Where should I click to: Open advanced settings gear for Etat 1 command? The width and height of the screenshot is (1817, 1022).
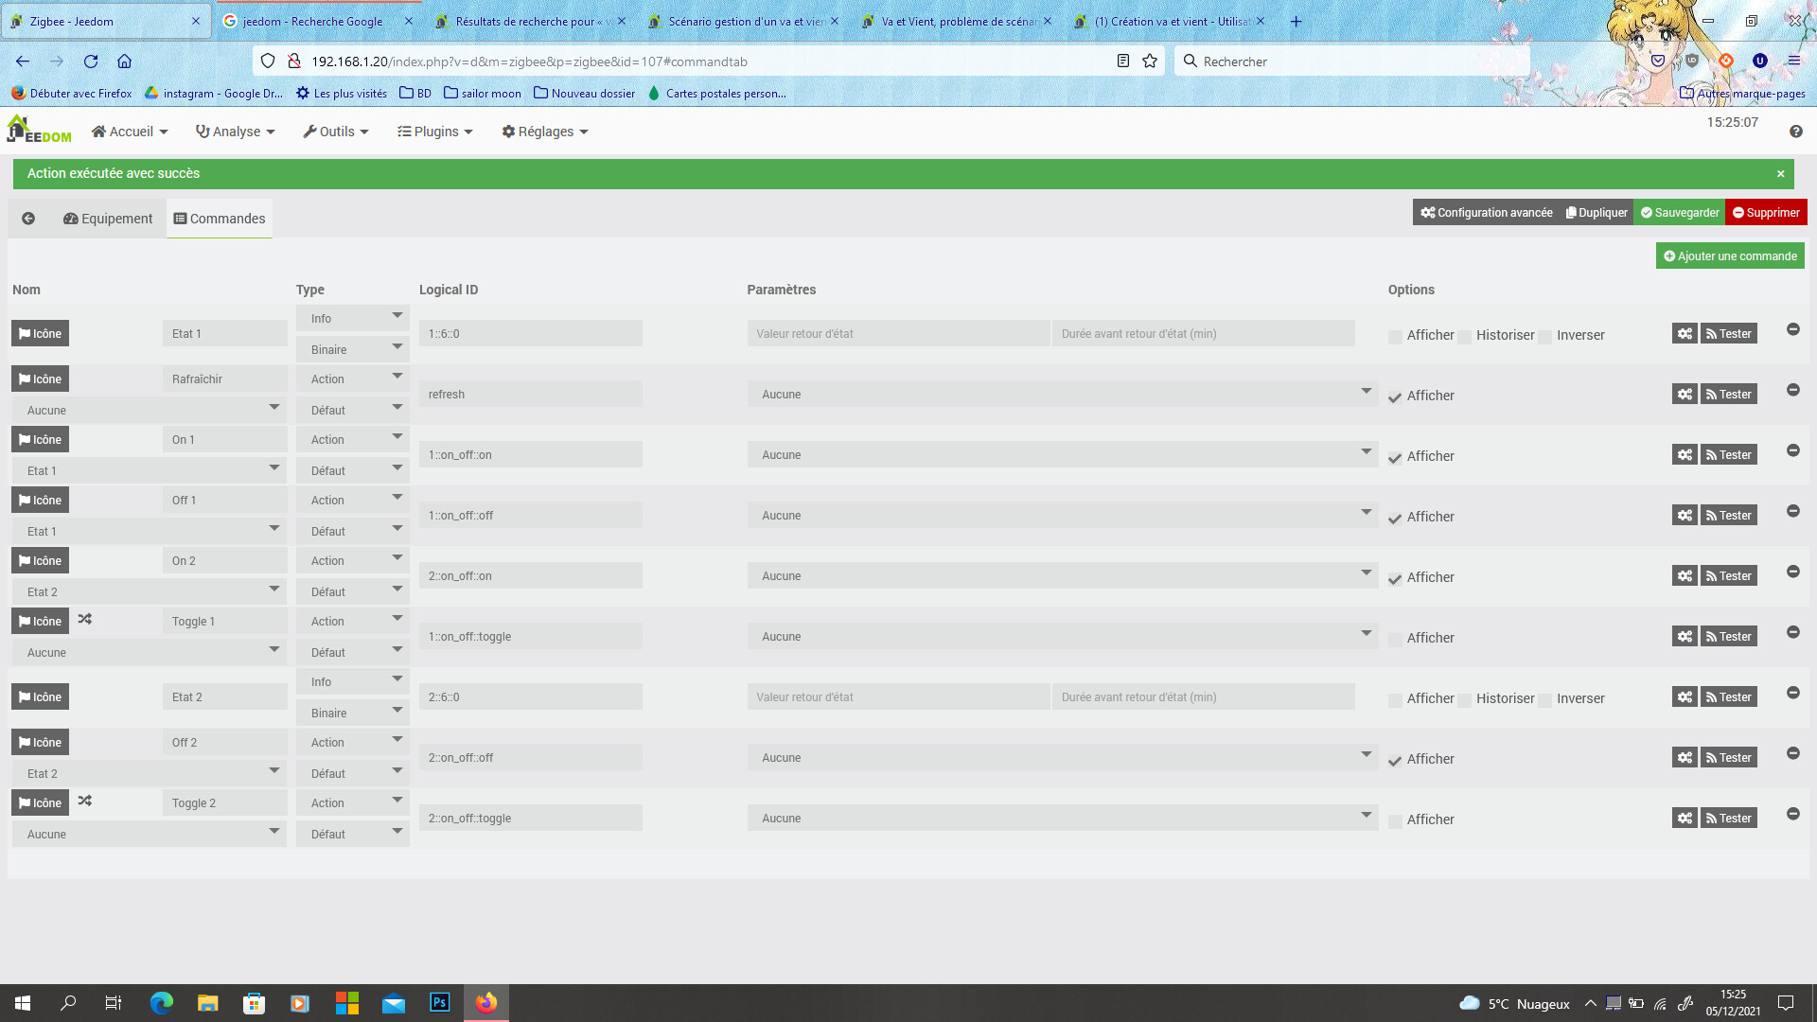(x=1685, y=333)
